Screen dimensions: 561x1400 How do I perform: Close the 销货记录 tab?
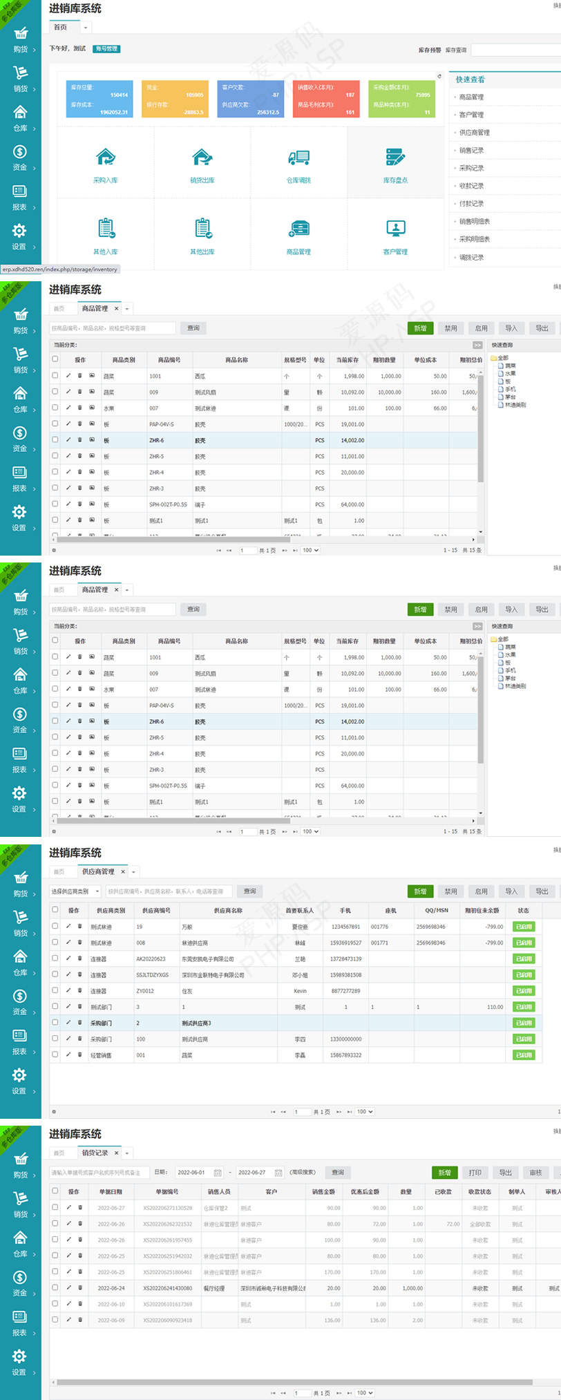coord(116,1153)
